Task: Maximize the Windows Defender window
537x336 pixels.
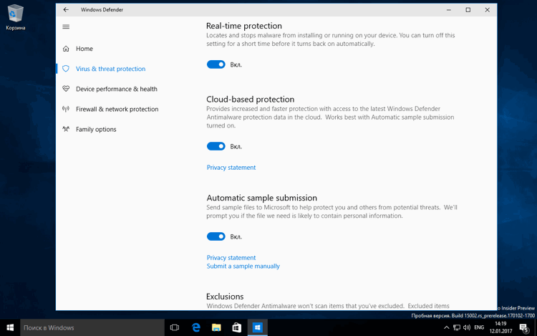Action: pos(468,9)
